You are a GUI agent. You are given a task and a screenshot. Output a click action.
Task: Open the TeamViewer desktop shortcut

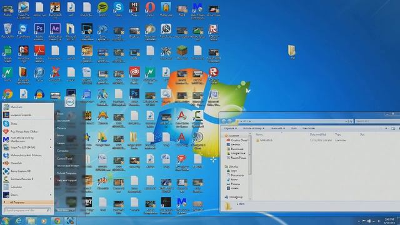[23, 30]
